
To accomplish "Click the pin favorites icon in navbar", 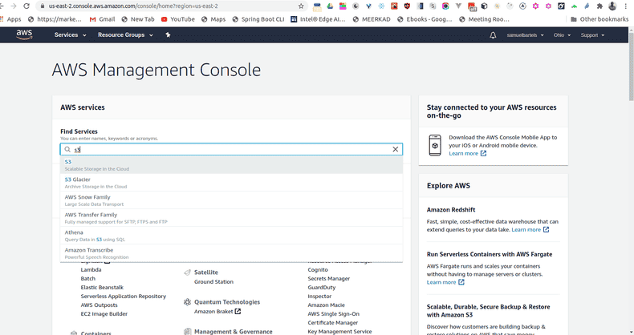I will tap(168, 35).
